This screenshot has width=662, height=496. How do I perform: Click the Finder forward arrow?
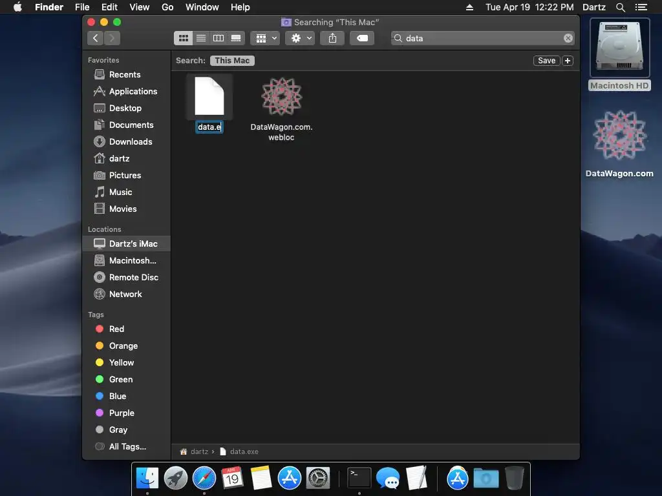coord(112,38)
